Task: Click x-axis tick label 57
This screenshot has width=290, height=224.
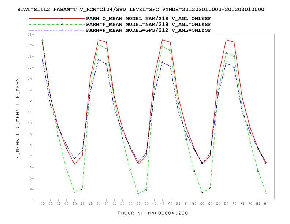Action: pos(194,204)
